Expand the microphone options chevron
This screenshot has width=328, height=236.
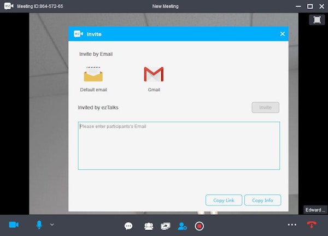[x=52, y=225]
